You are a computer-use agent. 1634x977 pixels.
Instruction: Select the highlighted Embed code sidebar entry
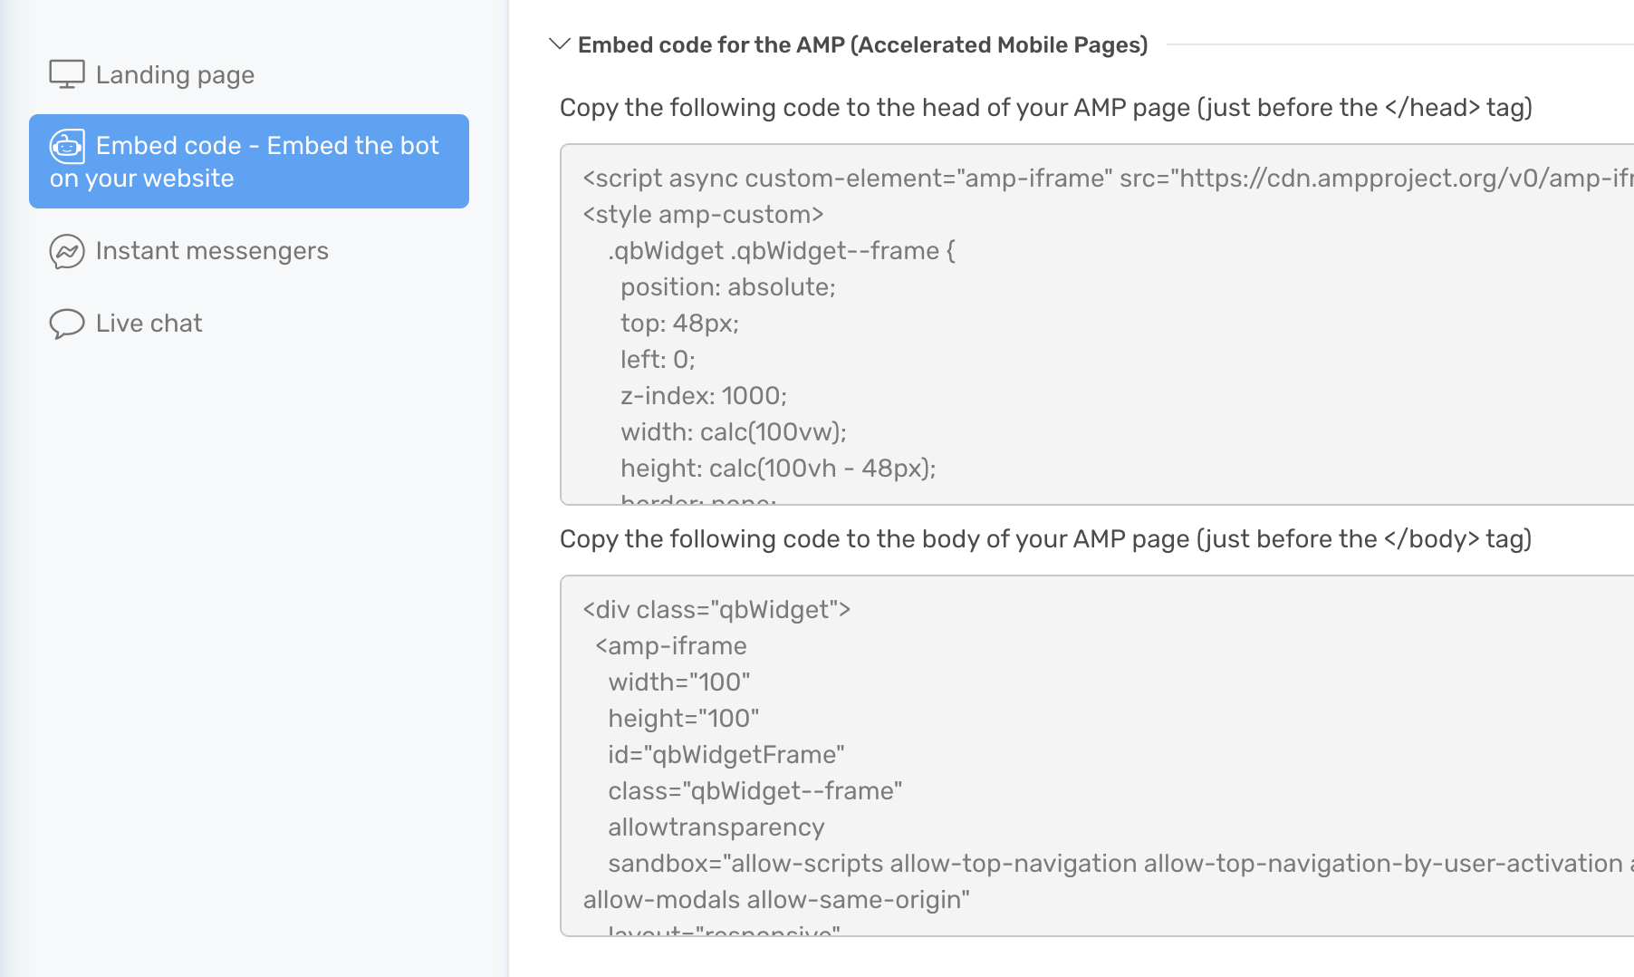tap(248, 161)
